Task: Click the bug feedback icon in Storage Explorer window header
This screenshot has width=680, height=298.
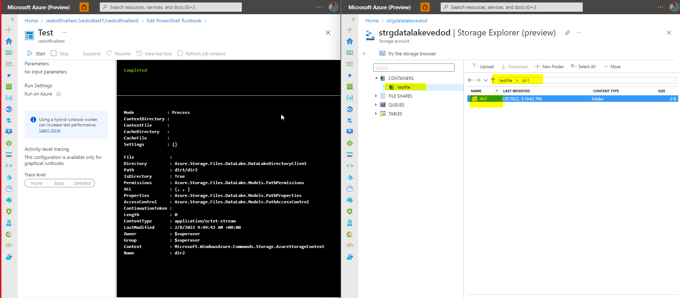Action: [425, 7]
